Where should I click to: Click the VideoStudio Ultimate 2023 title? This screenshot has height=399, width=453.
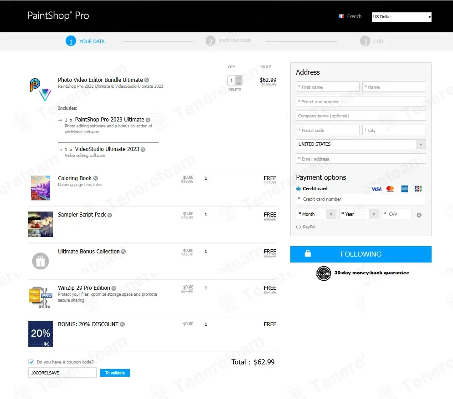pyautogui.click(x=107, y=149)
